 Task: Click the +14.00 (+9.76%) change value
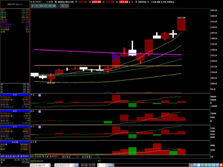(162, 2)
